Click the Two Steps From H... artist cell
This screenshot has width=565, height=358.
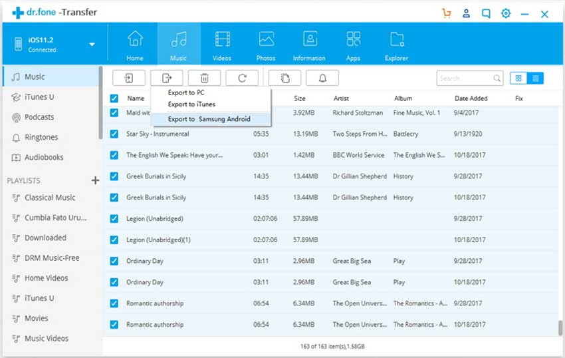360,134
